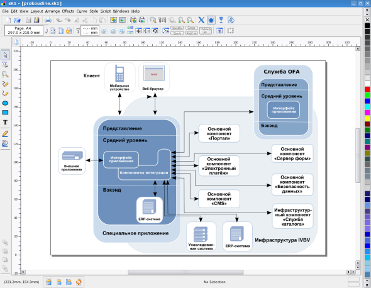Click the Combine button
Image resolution: width=371 pixels, height=288 pixels.
coord(177,28)
